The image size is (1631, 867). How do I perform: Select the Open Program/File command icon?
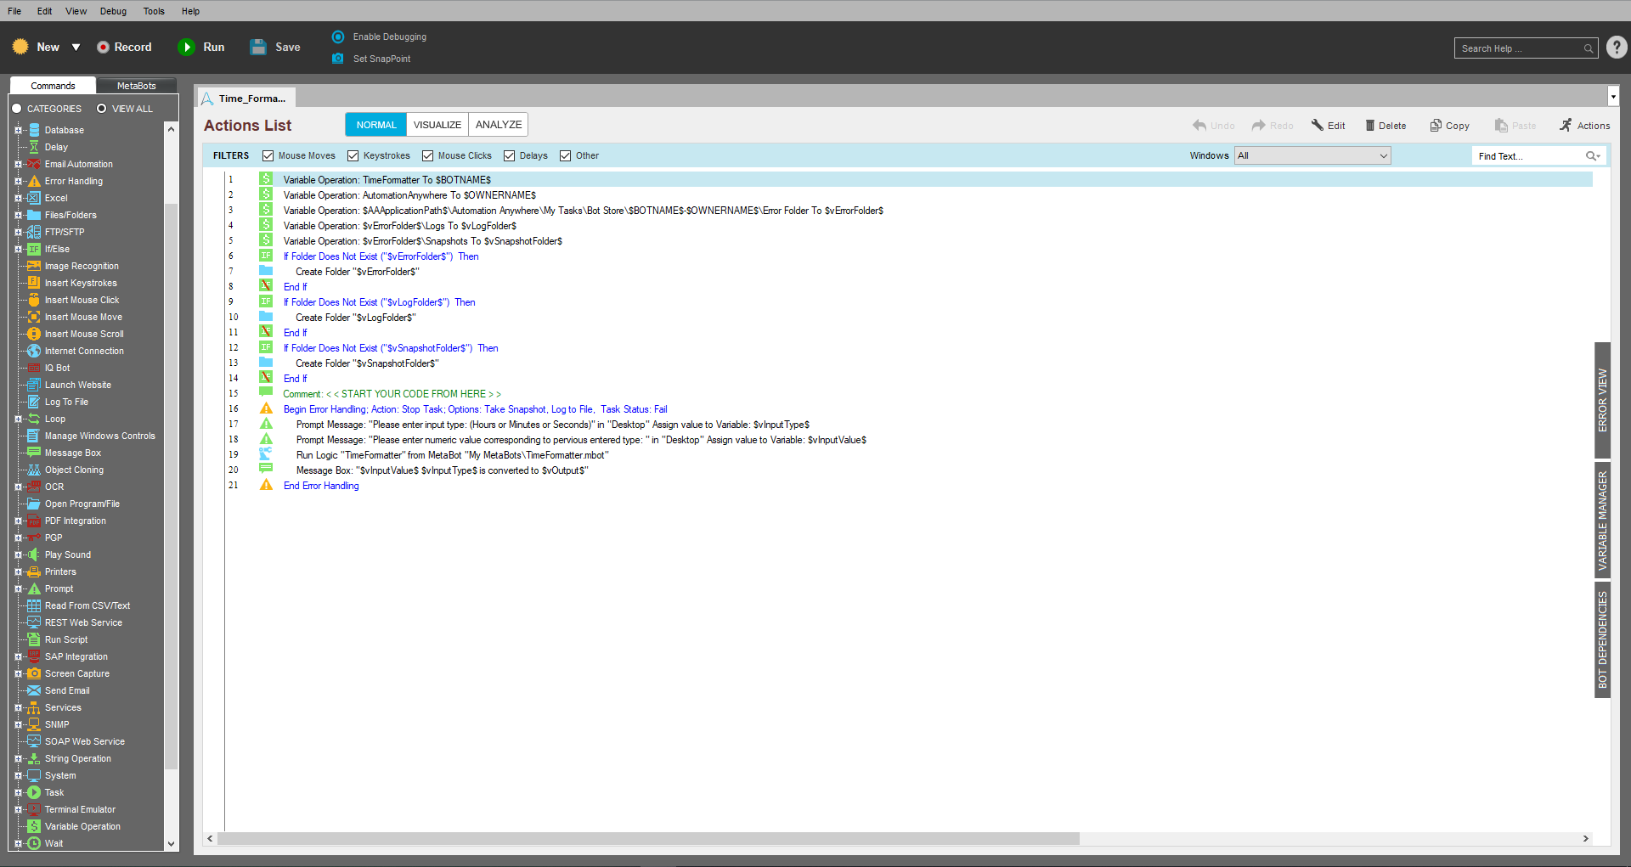[34, 504]
